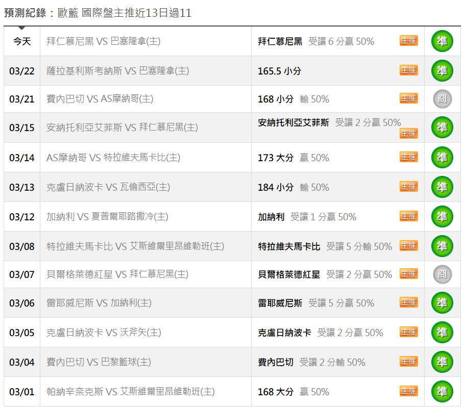Select the 03/08 date cell
This screenshot has height=407, width=464.
(22, 246)
